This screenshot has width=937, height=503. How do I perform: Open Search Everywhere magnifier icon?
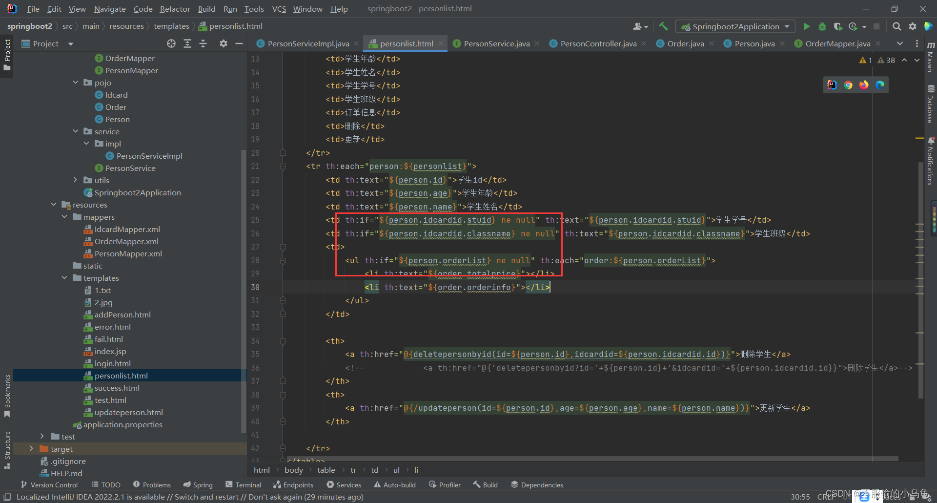896,26
